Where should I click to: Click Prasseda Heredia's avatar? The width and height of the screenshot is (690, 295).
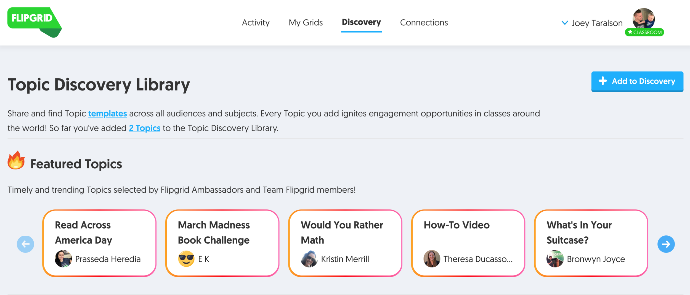tap(63, 259)
